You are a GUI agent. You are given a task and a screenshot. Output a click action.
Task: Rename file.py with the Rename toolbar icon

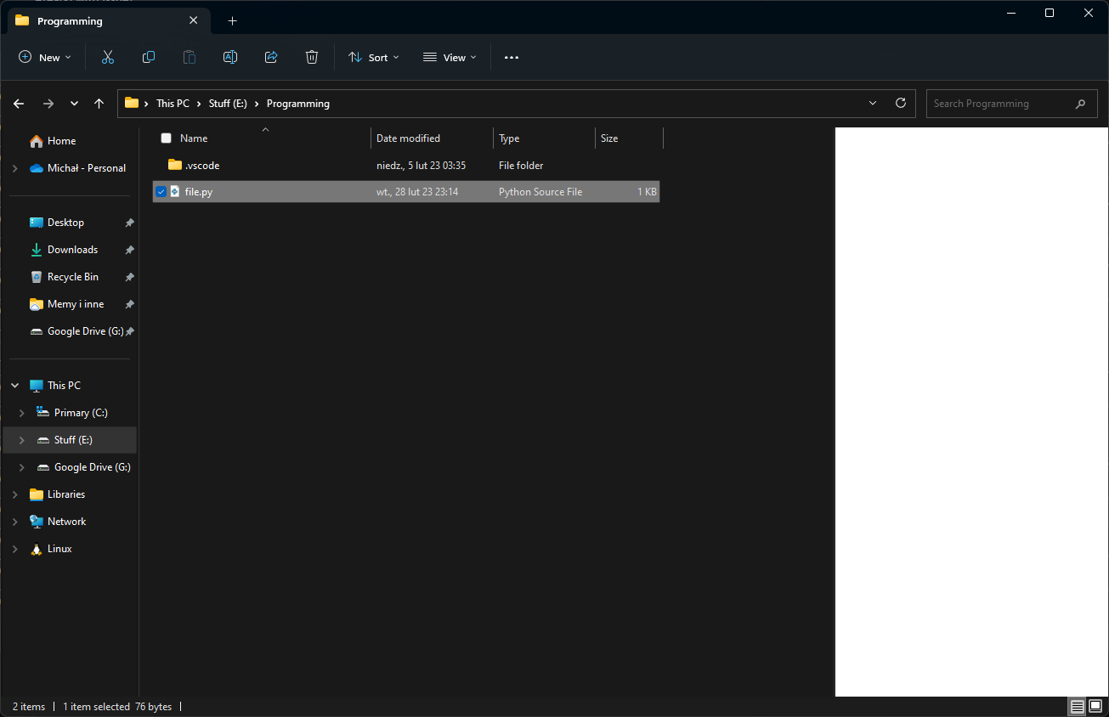229,57
